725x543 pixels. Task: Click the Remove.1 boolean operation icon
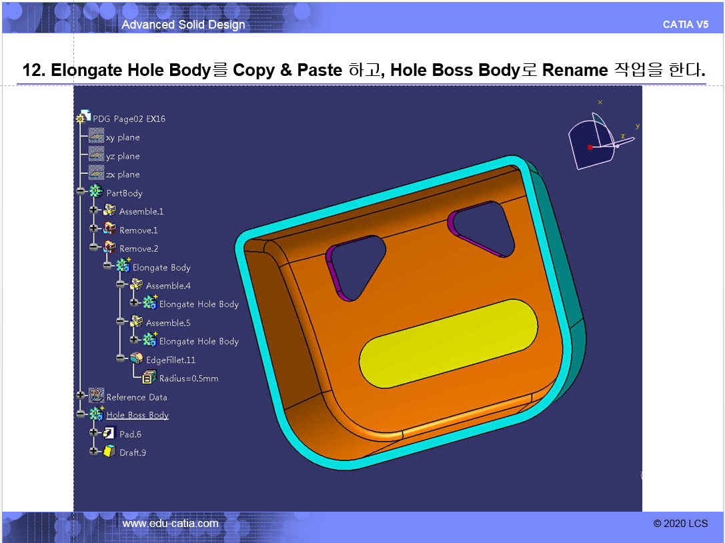click(109, 230)
